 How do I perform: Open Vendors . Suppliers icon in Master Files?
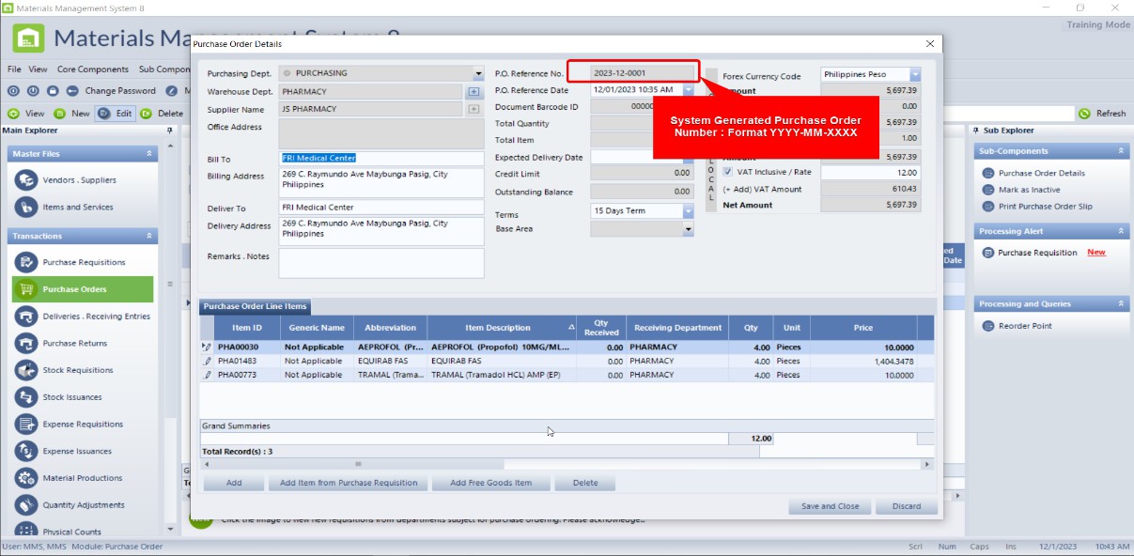pyautogui.click(x=26, y=180)
